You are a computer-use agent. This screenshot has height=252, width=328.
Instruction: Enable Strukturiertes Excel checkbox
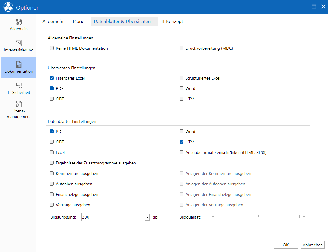point(181,78)
